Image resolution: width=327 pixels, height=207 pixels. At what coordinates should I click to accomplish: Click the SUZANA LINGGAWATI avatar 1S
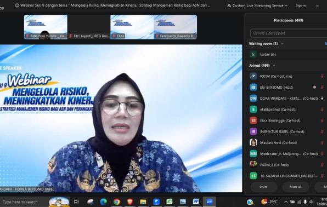253,176
